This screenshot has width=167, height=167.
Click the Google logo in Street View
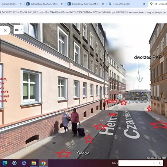[83, 153]
